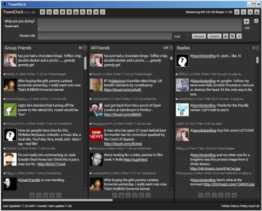Screen dimensions: 262x211
Task: Click the TwitPic button
Action: pos(214,36)
